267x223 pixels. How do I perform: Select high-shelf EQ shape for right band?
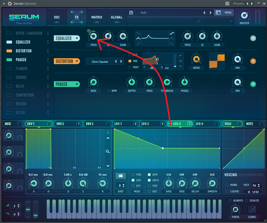(x=172, y=33)
